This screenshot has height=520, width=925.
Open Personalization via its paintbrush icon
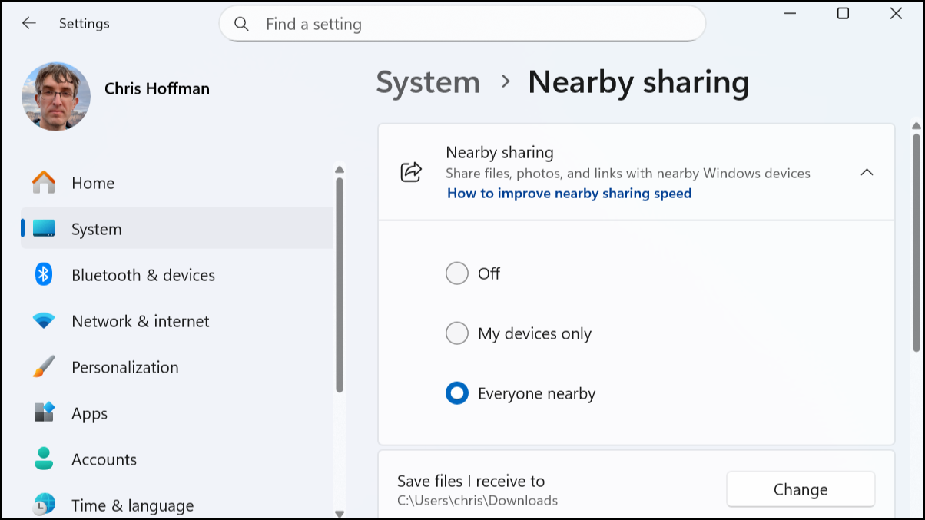coord(44,367)
